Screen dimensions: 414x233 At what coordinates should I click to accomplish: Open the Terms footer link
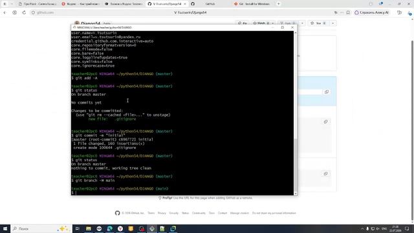[151, 213]
